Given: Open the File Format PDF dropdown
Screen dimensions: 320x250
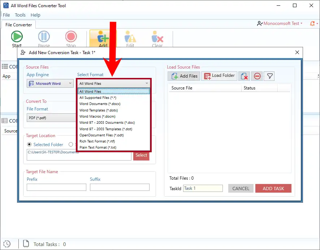Looking at the screenshot, I should [51, 118].
